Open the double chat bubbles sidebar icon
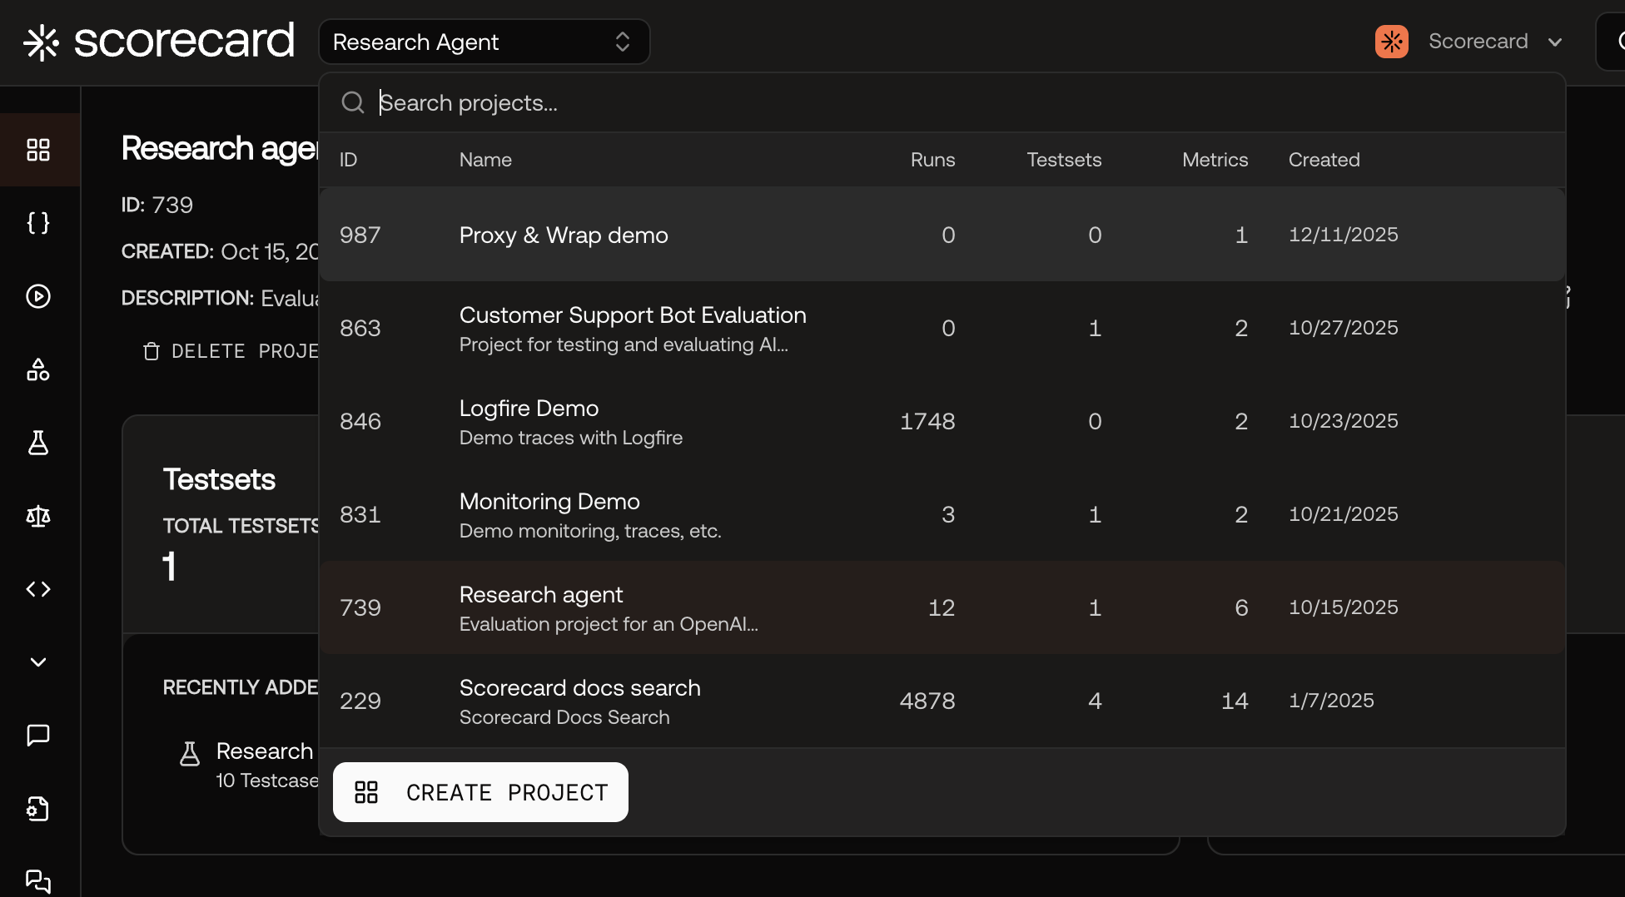The image size is (1625, 897). click(38, 880)
